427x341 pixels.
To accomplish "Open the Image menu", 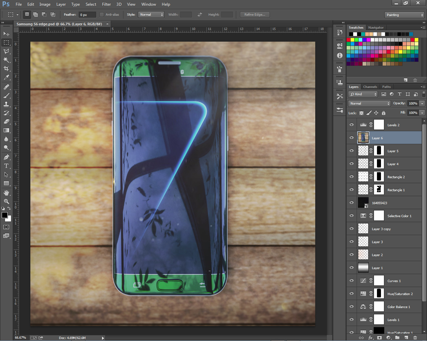I will point(45,4).
